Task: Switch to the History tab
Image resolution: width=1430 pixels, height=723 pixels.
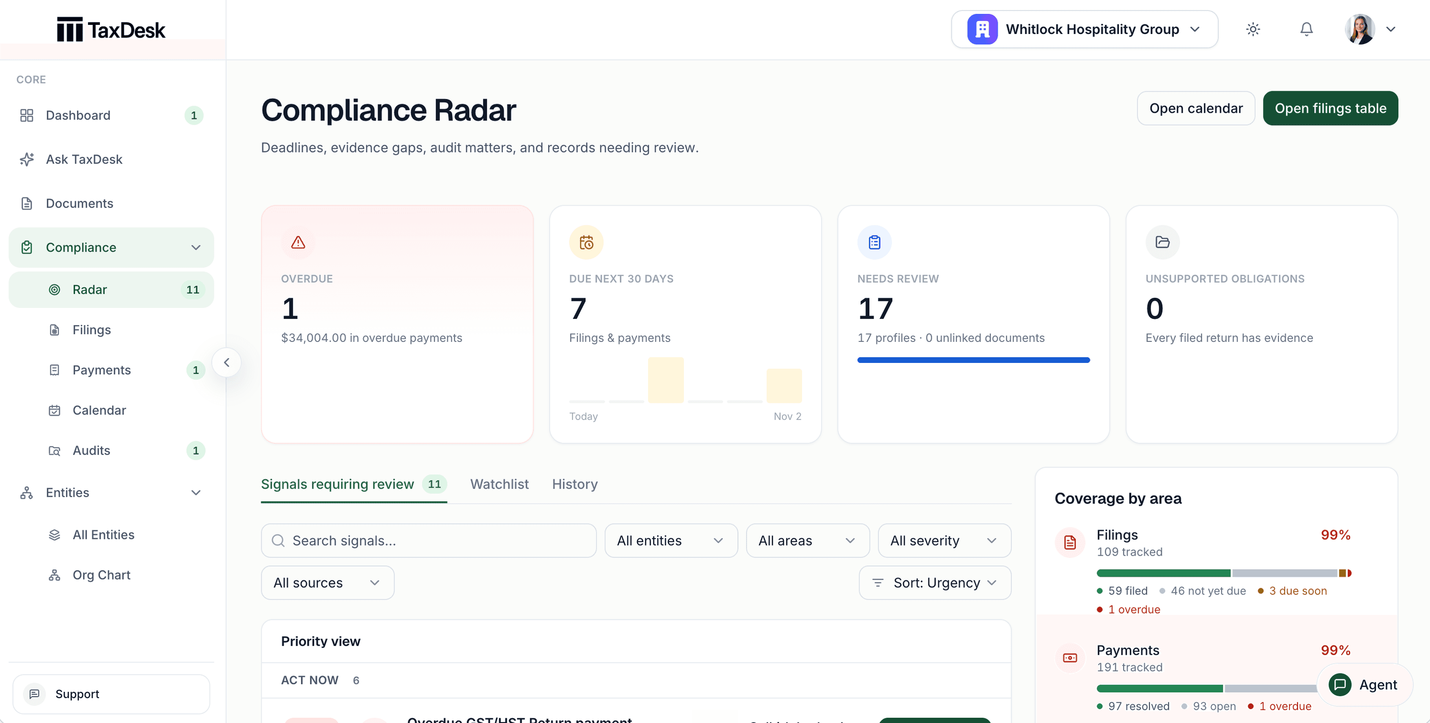Action: click(x=574, y=484)
